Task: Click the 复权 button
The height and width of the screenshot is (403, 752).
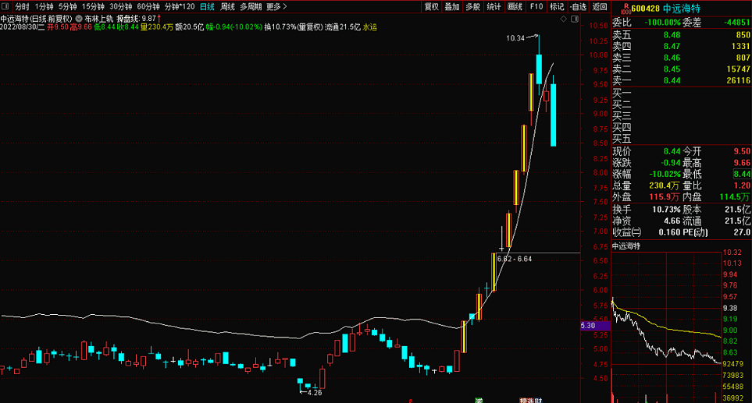Action: pos(432,7)
